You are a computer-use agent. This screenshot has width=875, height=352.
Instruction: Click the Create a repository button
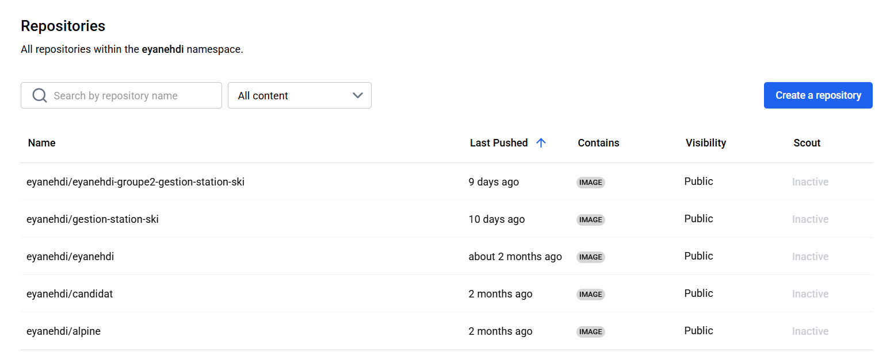817,95
